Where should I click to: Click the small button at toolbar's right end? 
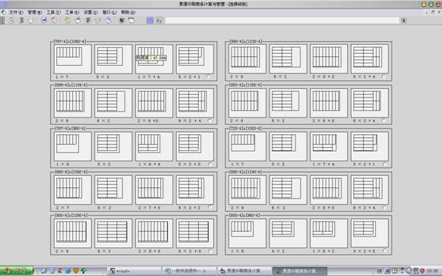(404, 20)
